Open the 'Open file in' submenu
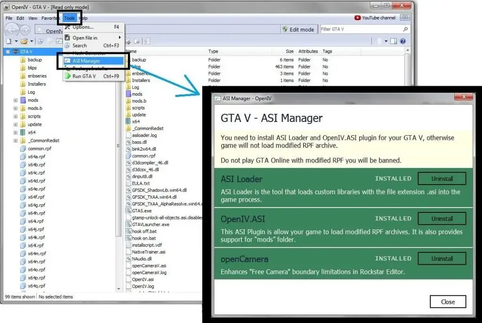Screen dimensions: 482x323 click(x=94, y=38)
